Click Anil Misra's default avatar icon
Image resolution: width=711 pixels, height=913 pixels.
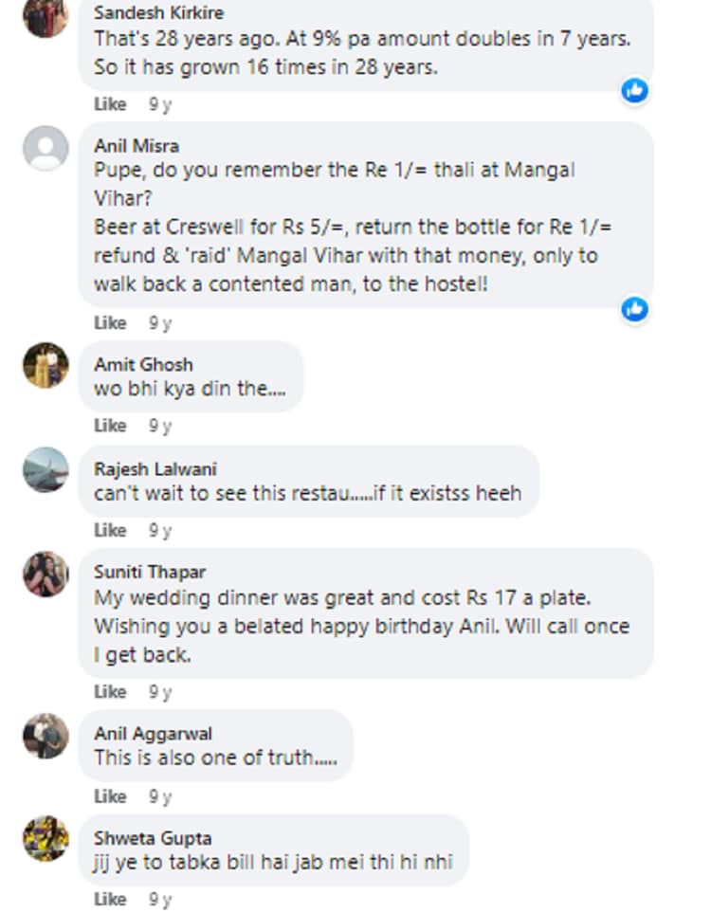click(x=45, y=148)
